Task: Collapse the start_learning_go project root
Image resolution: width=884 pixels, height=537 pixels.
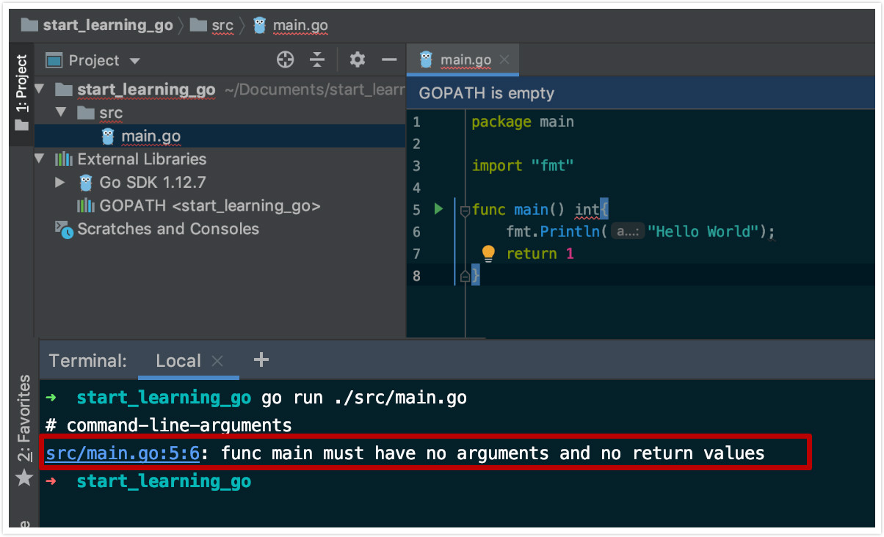Action: pyautogui.click(x=40, y=89)
